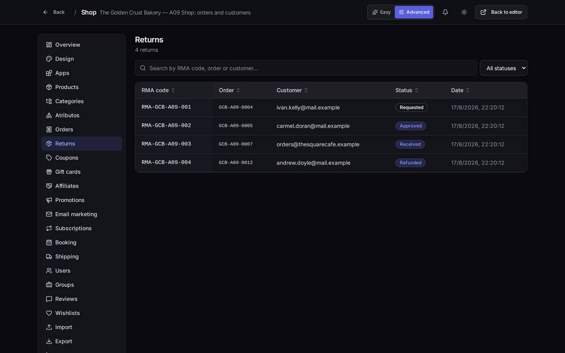The height and width of the screenshot is (353, 565).
Task: Click the Coupons tag icon
Action: pyautogui.click(x=49, y=158)
